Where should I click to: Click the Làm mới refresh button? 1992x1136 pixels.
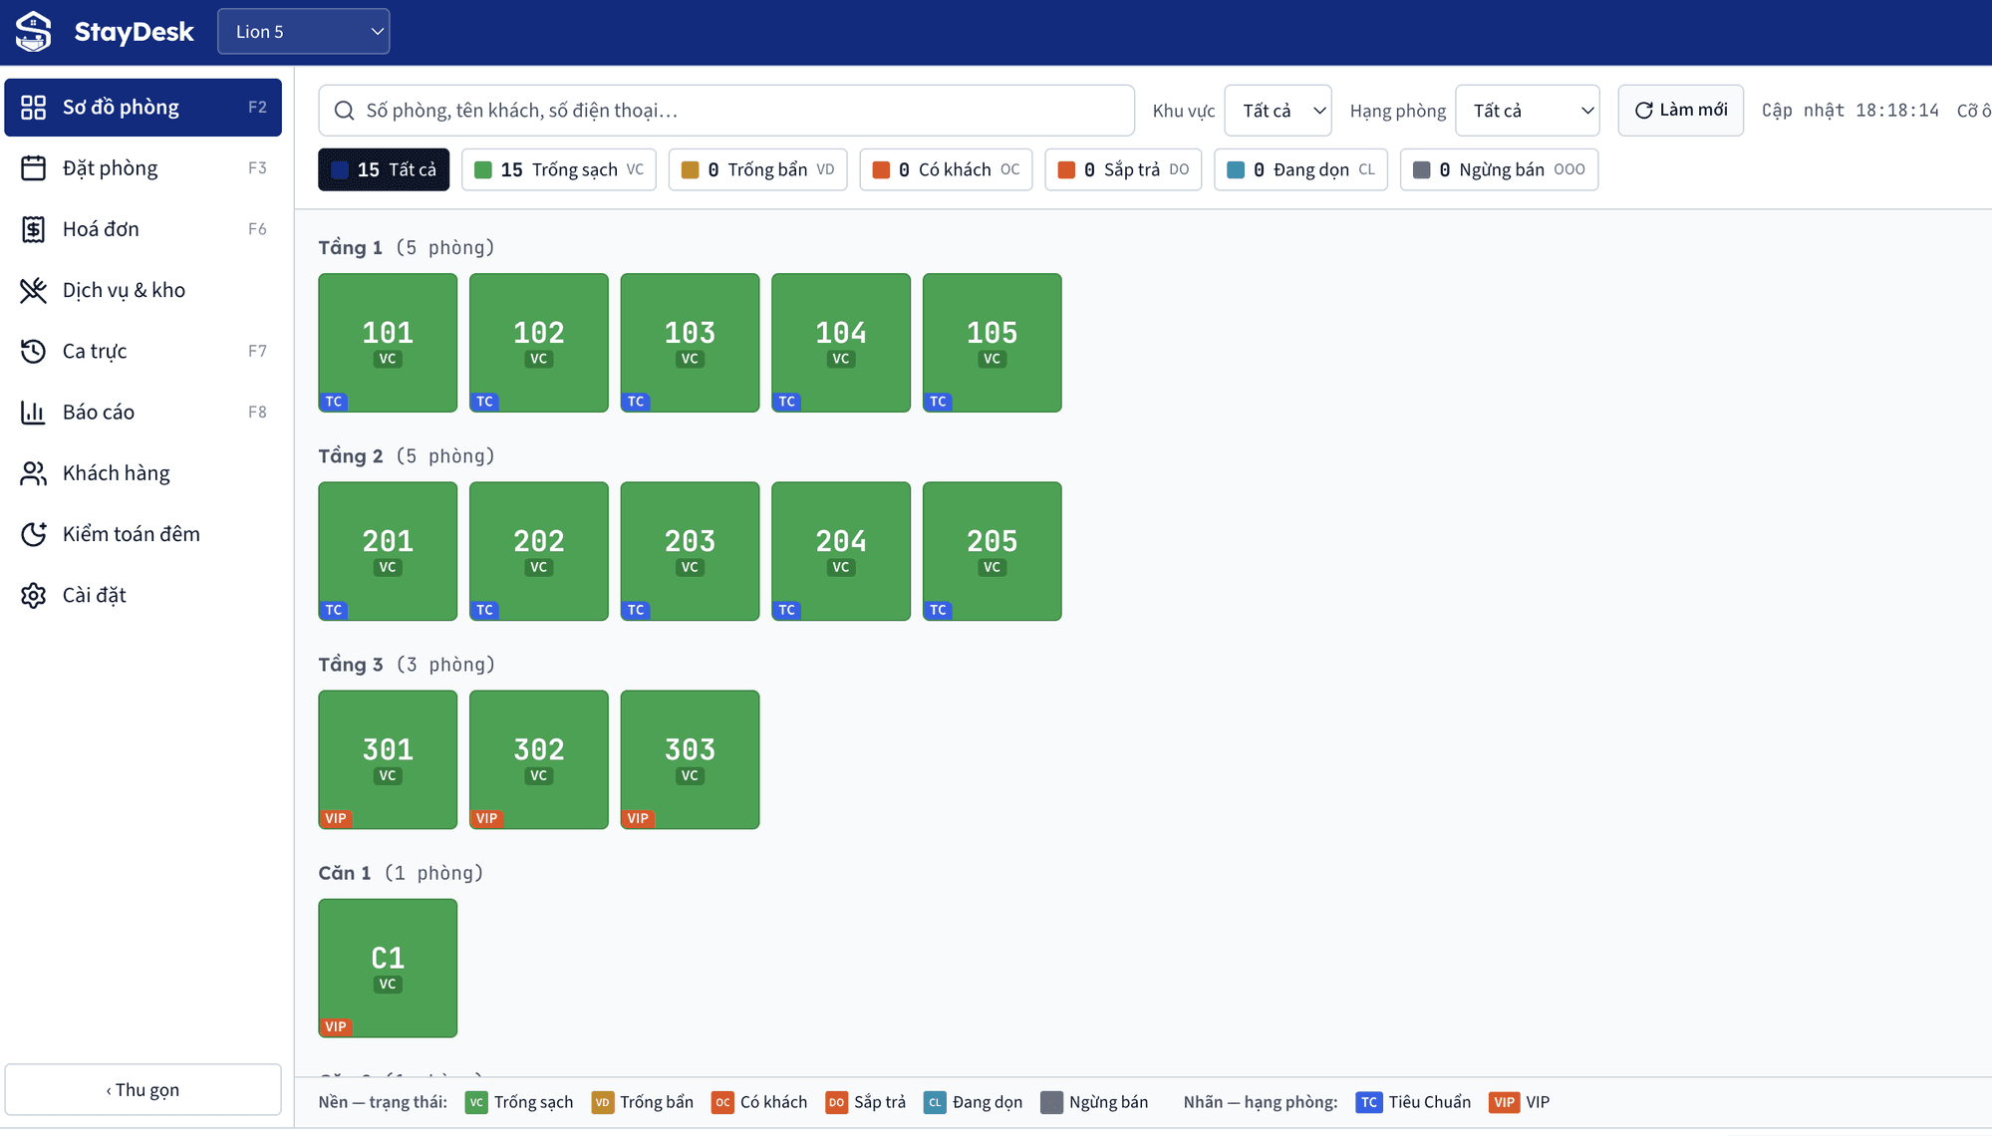1680,111
